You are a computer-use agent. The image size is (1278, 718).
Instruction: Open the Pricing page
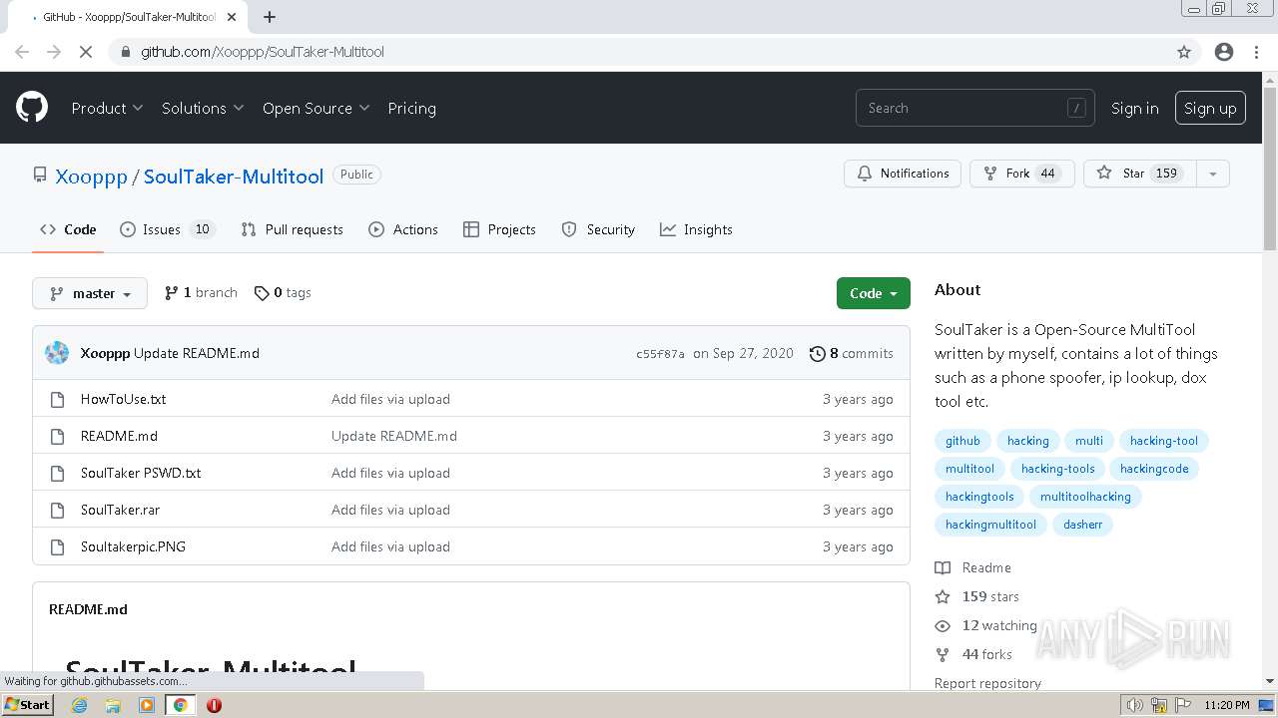(x=411, y=108)
